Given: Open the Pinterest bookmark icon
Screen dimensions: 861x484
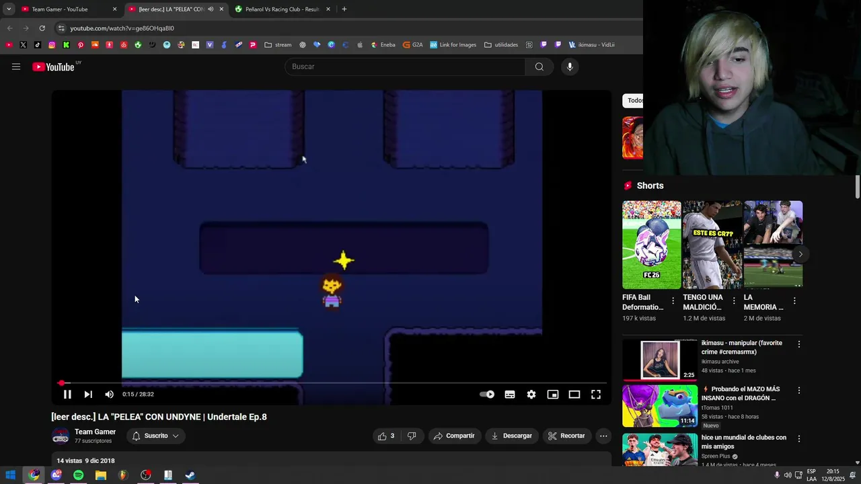Looking at the screenshot, I should tap(81, 45).
